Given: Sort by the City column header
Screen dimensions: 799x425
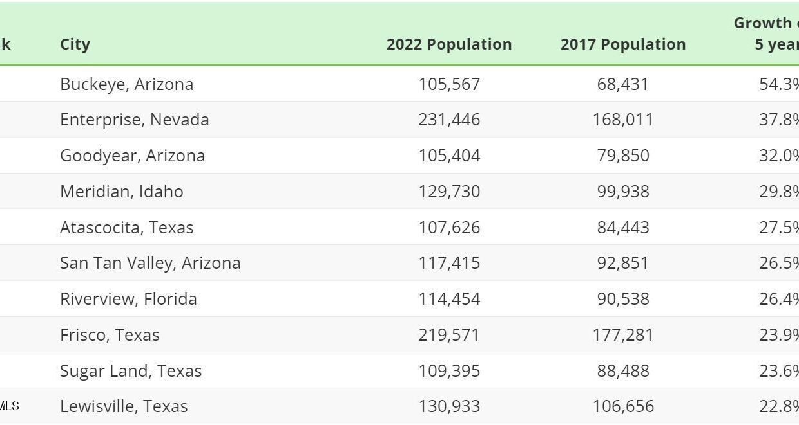Looking at the screenshot, I should (75, 44).
